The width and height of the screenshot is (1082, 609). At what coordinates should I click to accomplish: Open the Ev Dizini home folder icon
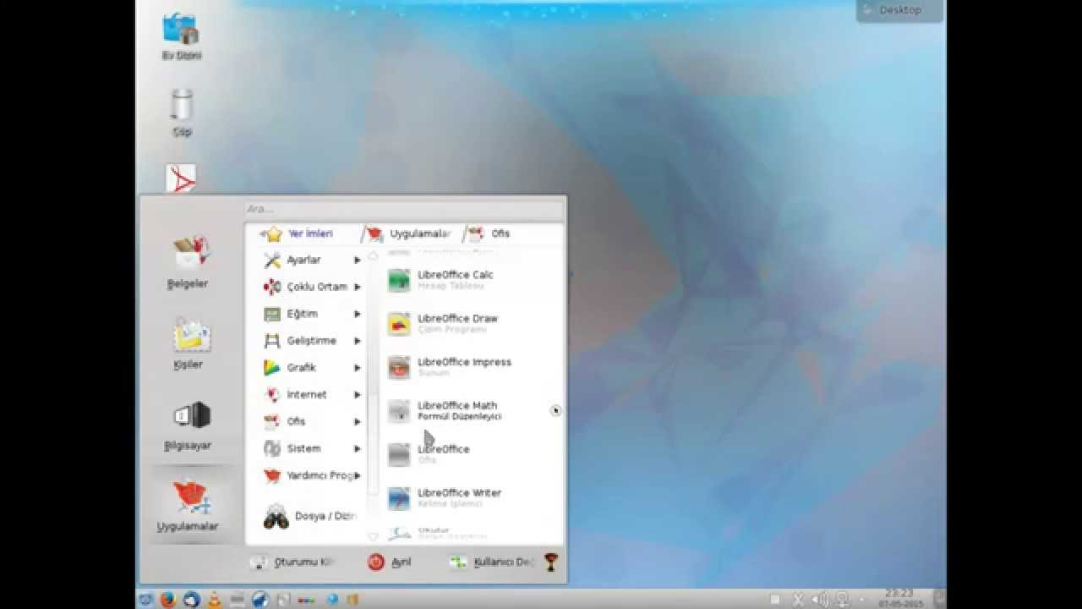coord(181,36)
